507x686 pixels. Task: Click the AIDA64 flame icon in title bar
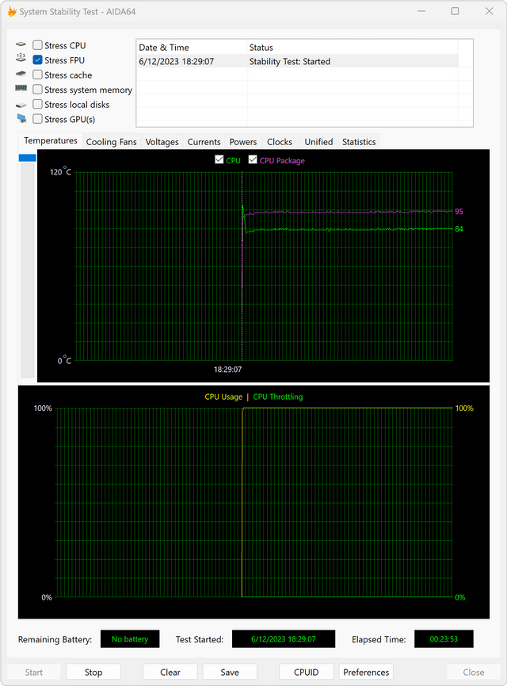click(x=12, y=11)
